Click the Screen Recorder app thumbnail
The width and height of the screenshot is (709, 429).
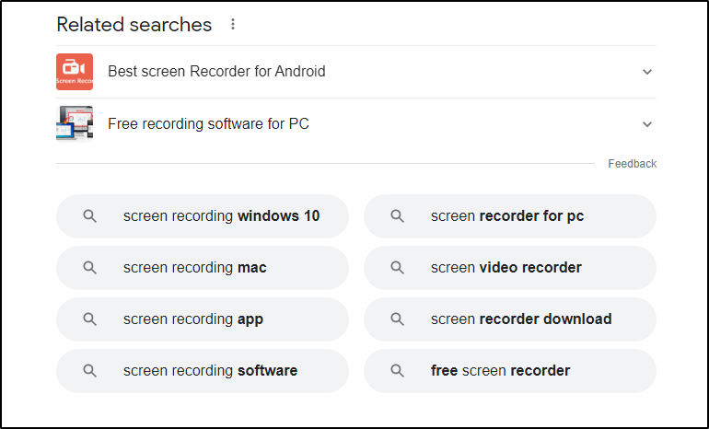[75, 72]
